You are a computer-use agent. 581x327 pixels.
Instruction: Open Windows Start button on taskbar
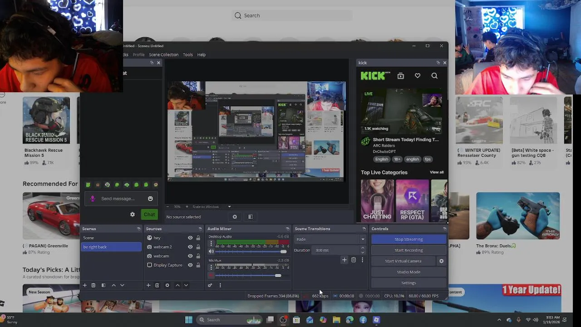coord(188,320)
